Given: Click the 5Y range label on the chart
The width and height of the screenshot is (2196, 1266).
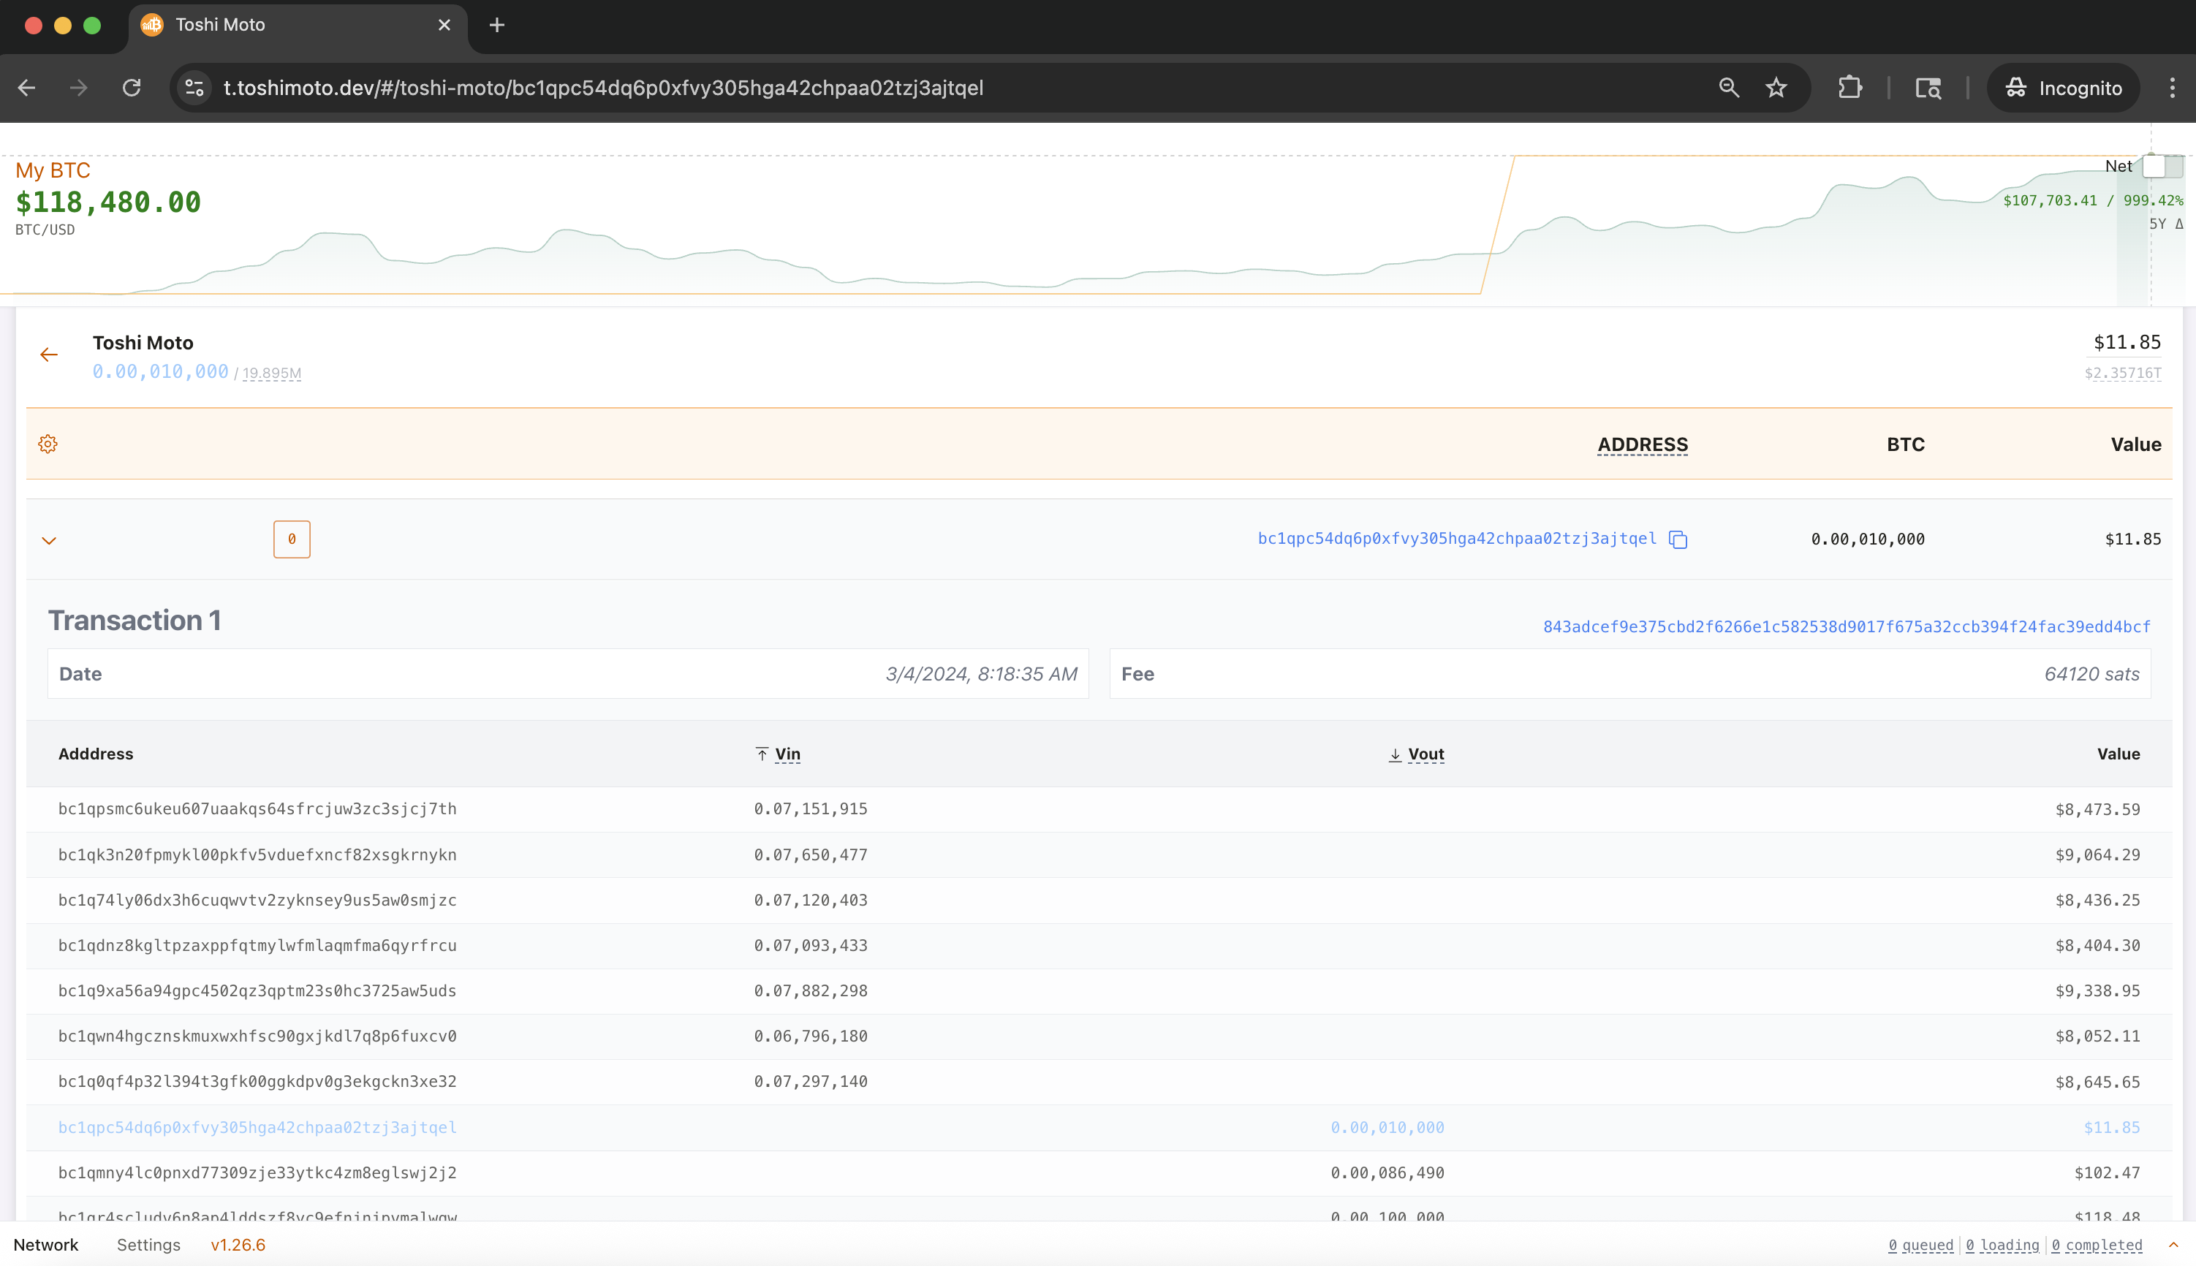Looking at the screenshot, I should coord(2157,224).
